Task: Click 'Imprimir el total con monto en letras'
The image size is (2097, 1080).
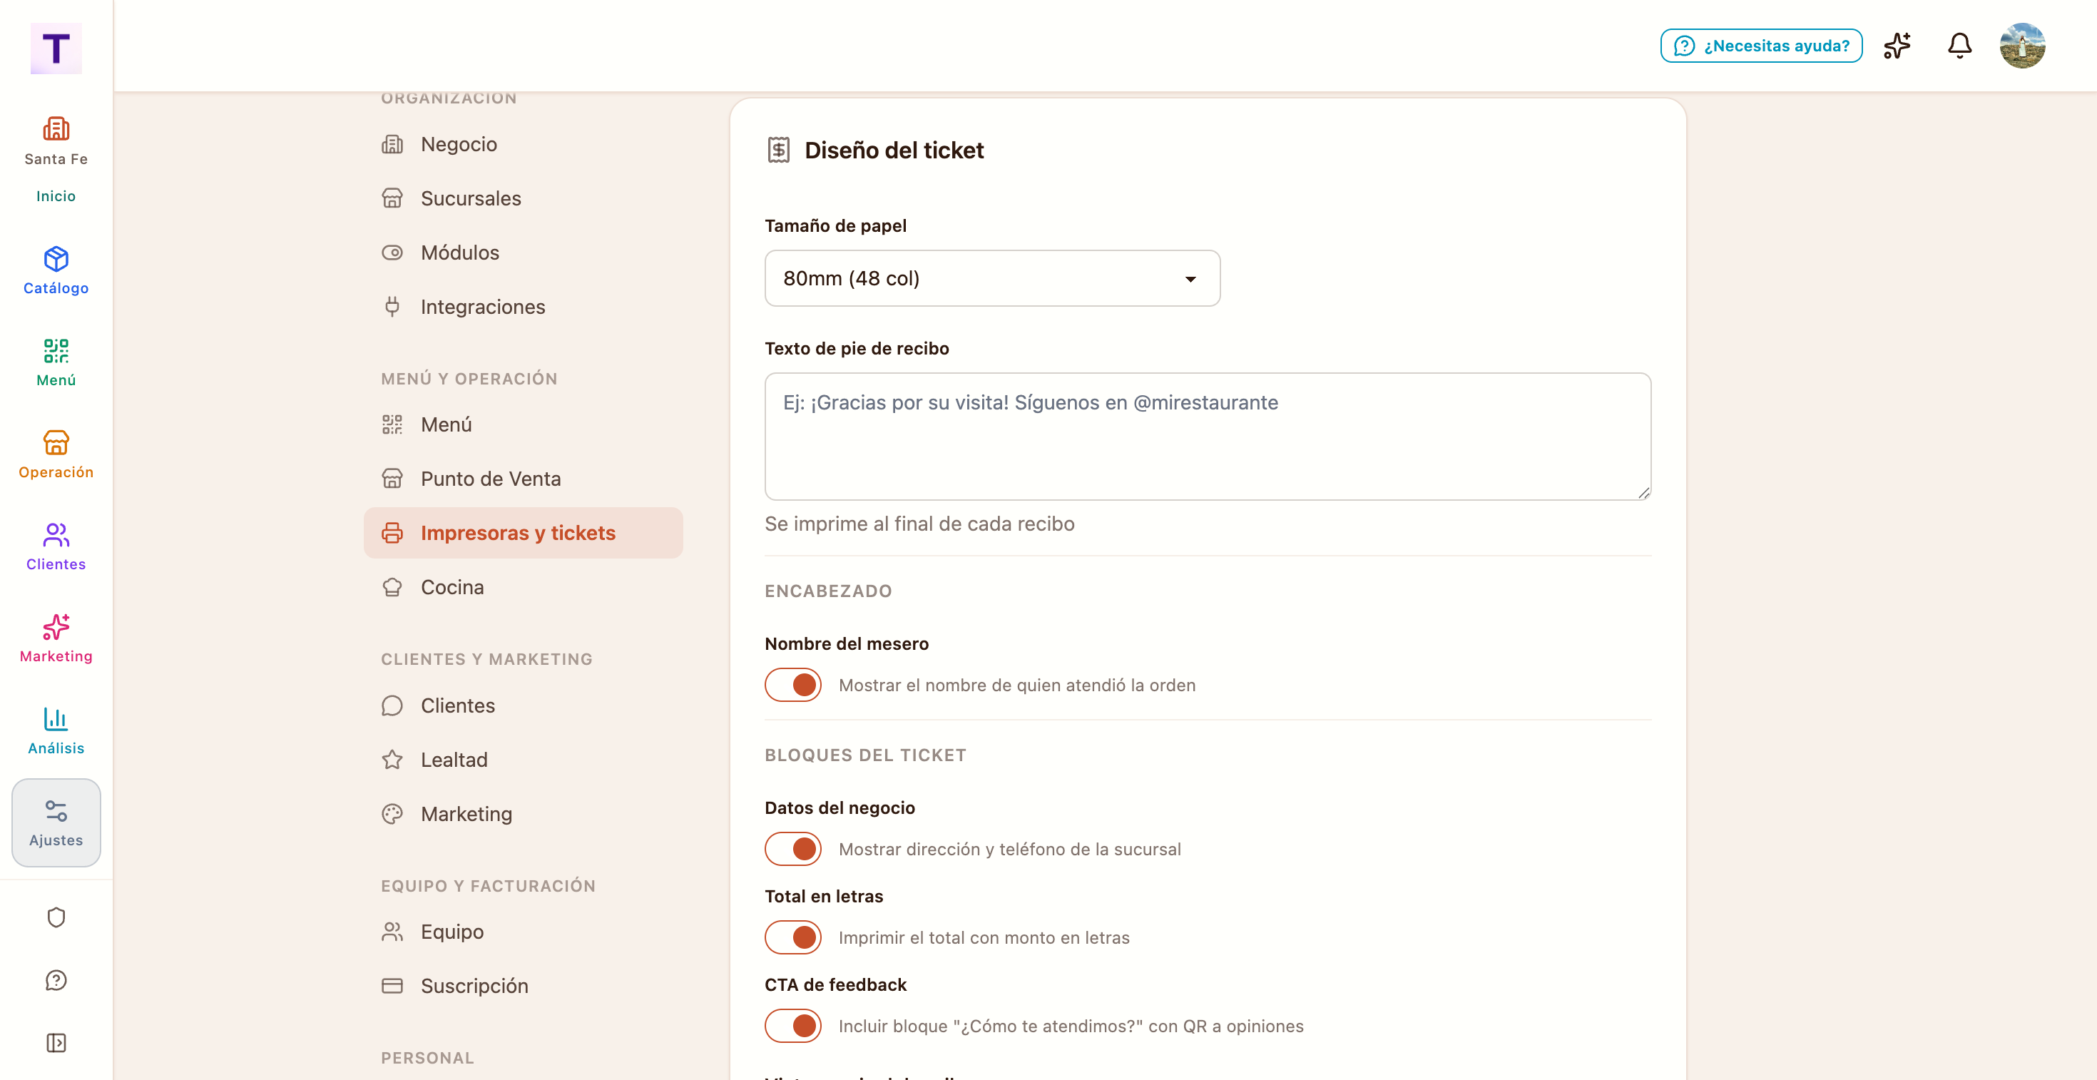Action: [x=984, y=937]
